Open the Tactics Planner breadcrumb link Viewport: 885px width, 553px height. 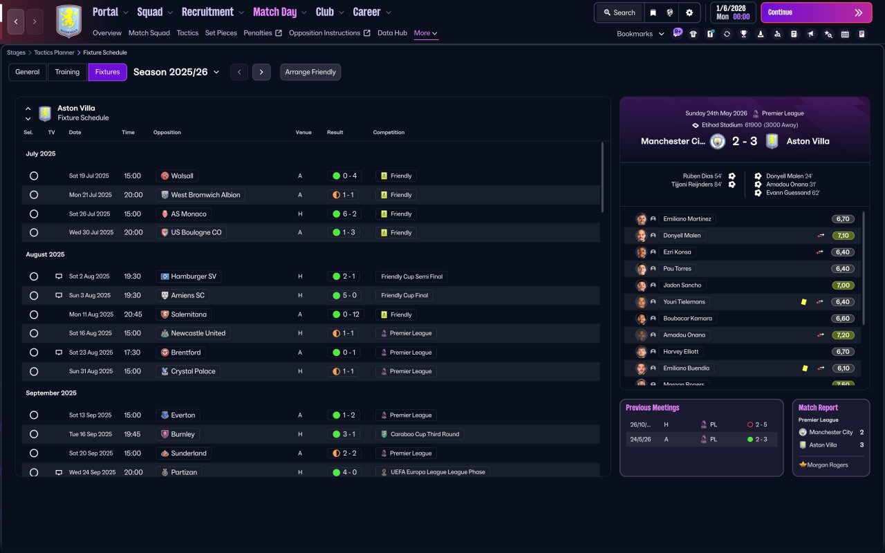[54, 53]
